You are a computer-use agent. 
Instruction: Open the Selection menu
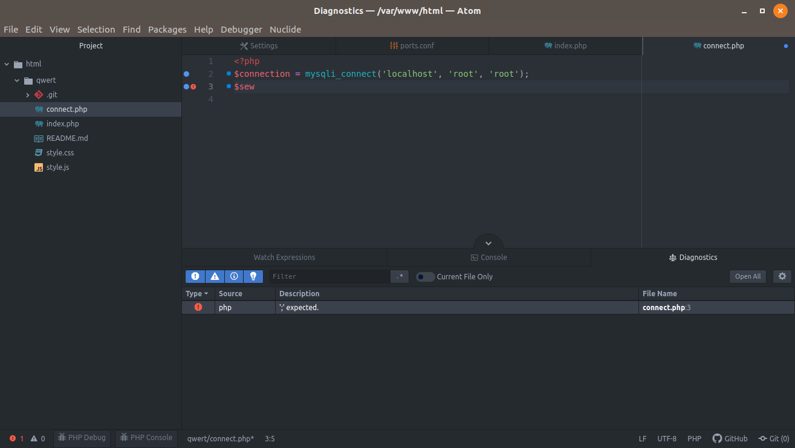96,29
